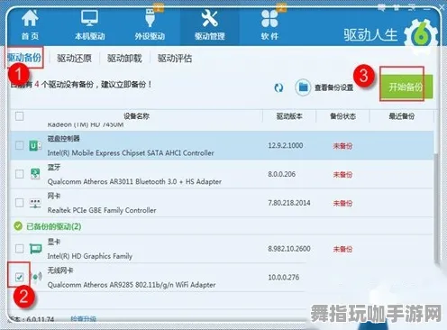Click the 蓝牙 device icon

[35, 174]
